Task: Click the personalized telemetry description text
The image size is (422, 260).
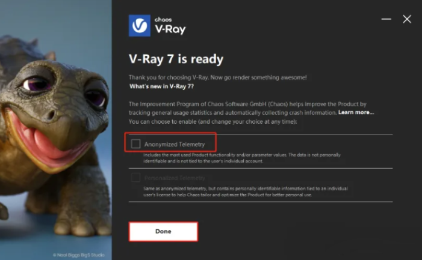Action: tap(246, 192)
